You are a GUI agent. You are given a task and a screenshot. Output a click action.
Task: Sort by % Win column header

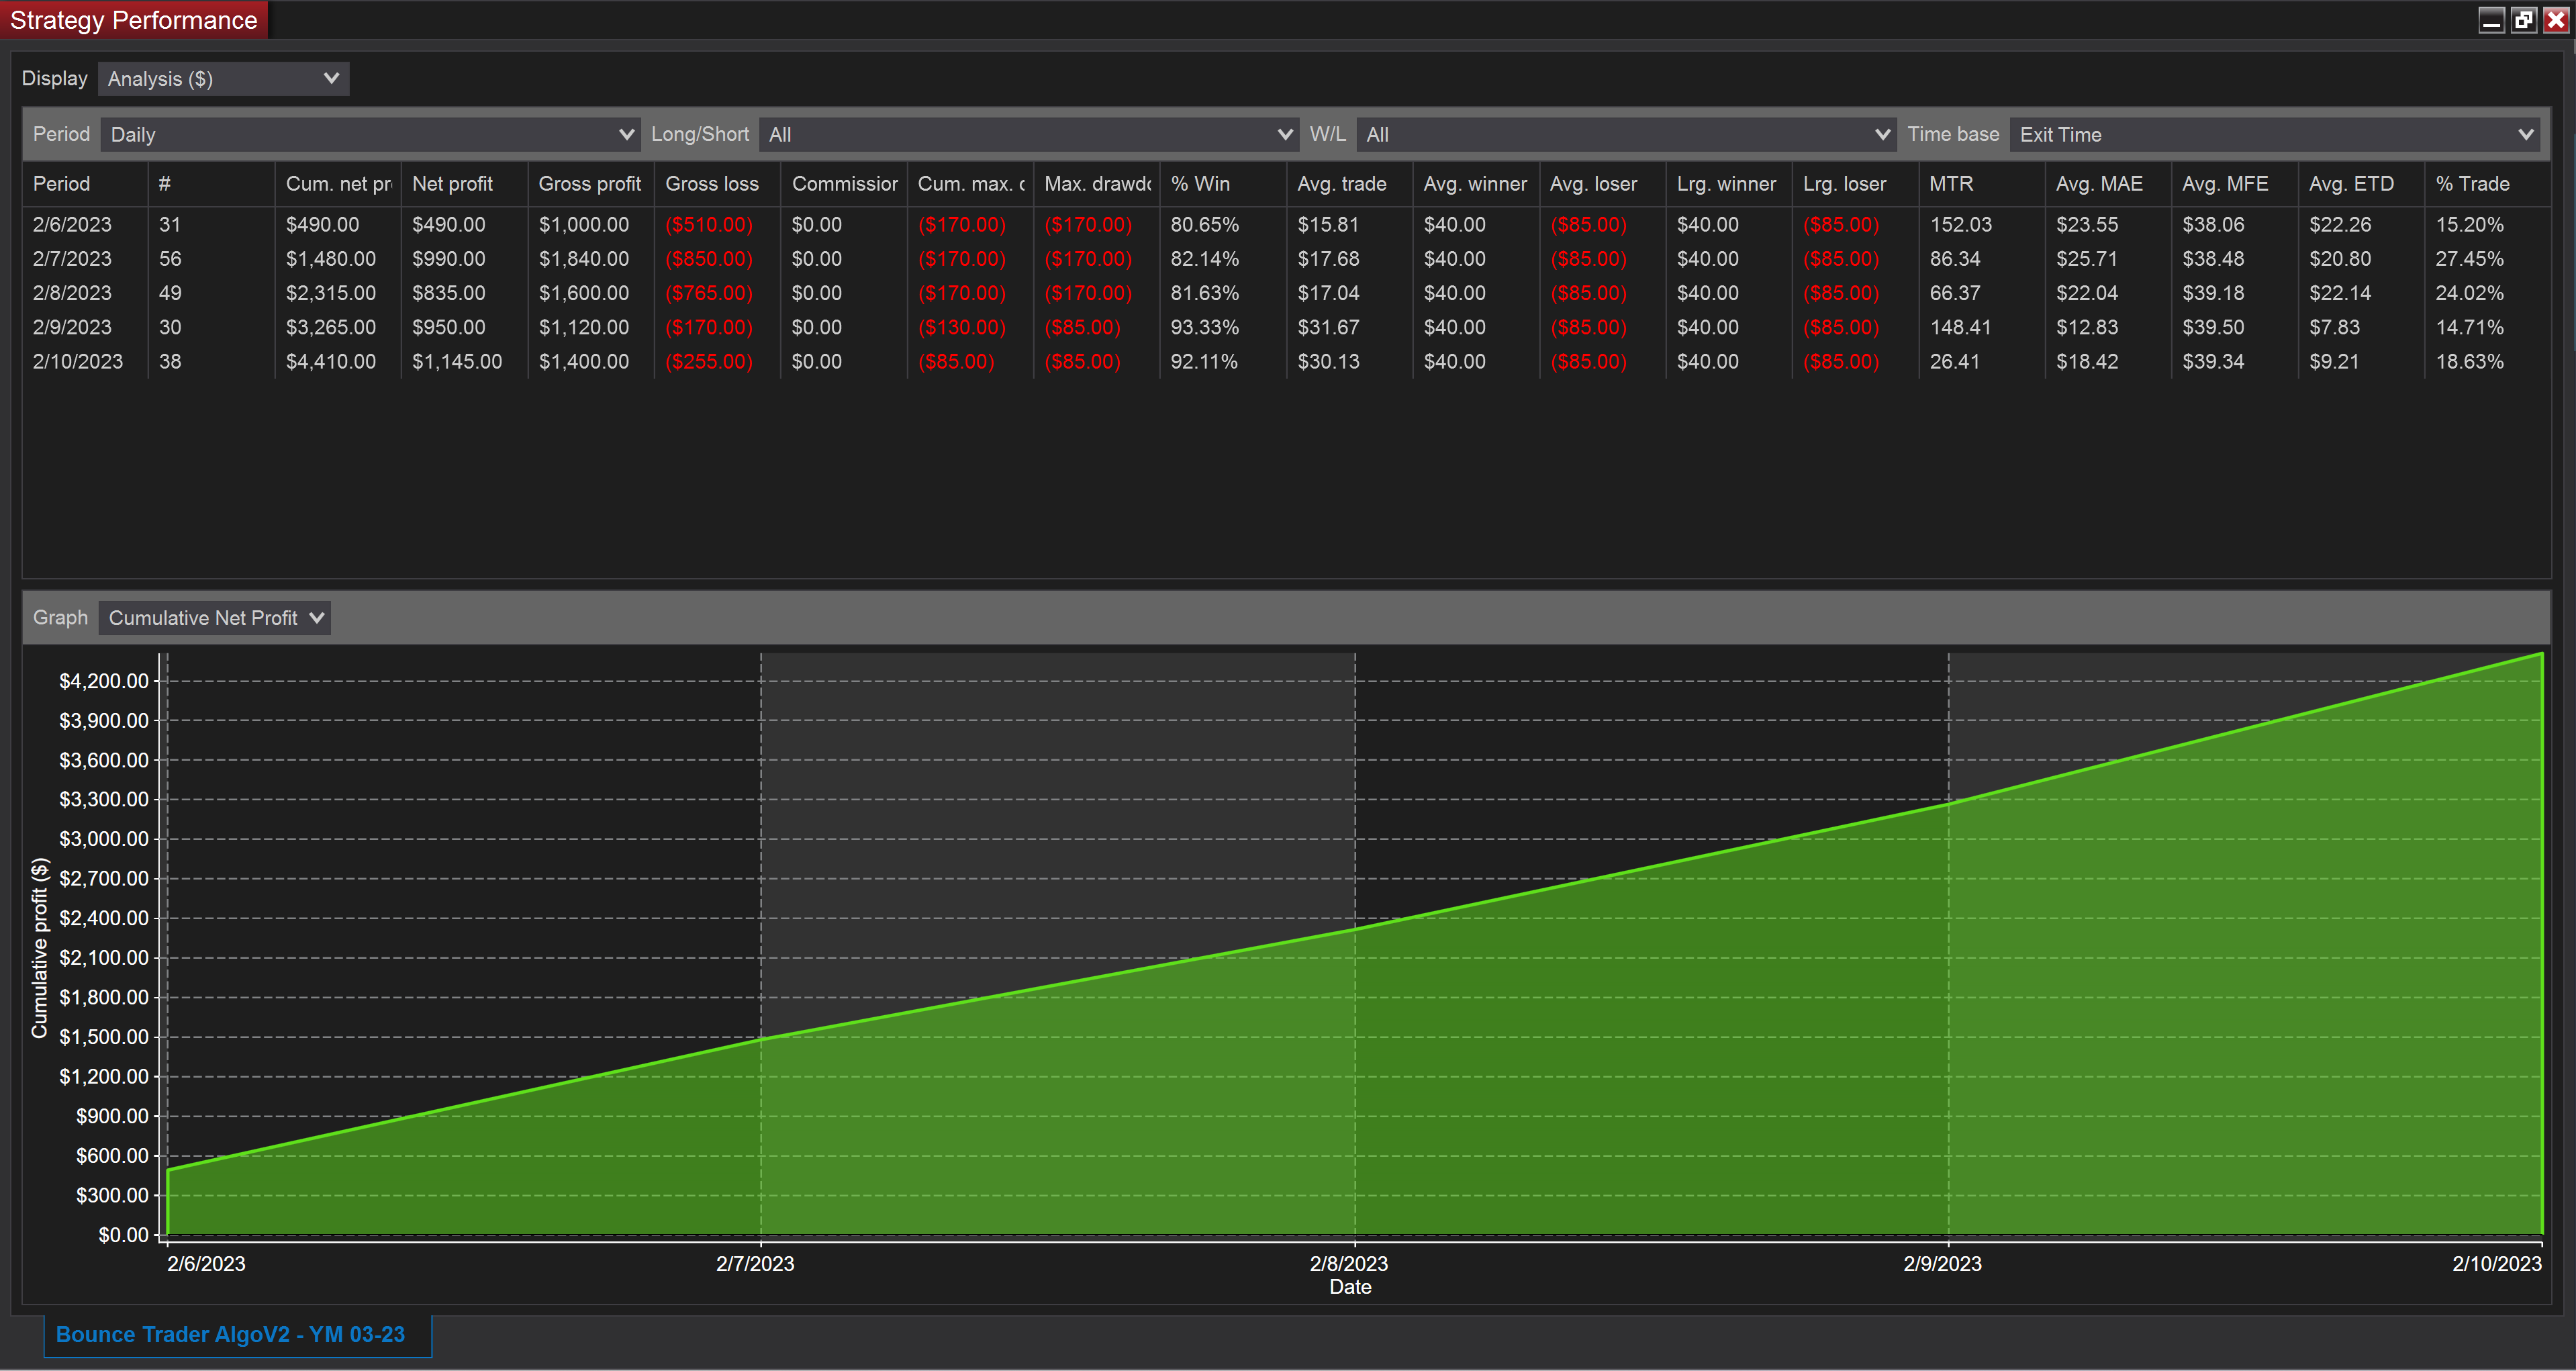1201,184
